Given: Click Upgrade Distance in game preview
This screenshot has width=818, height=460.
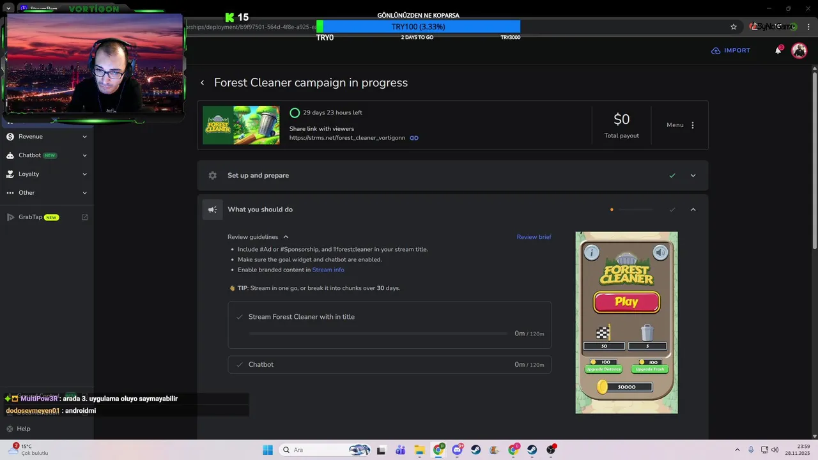Looking at the screenshot, I should point(603,369).
